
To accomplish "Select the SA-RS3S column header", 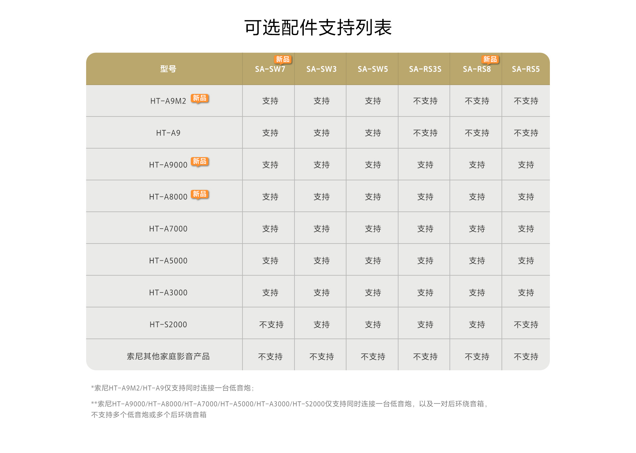I will click(425, 69).
